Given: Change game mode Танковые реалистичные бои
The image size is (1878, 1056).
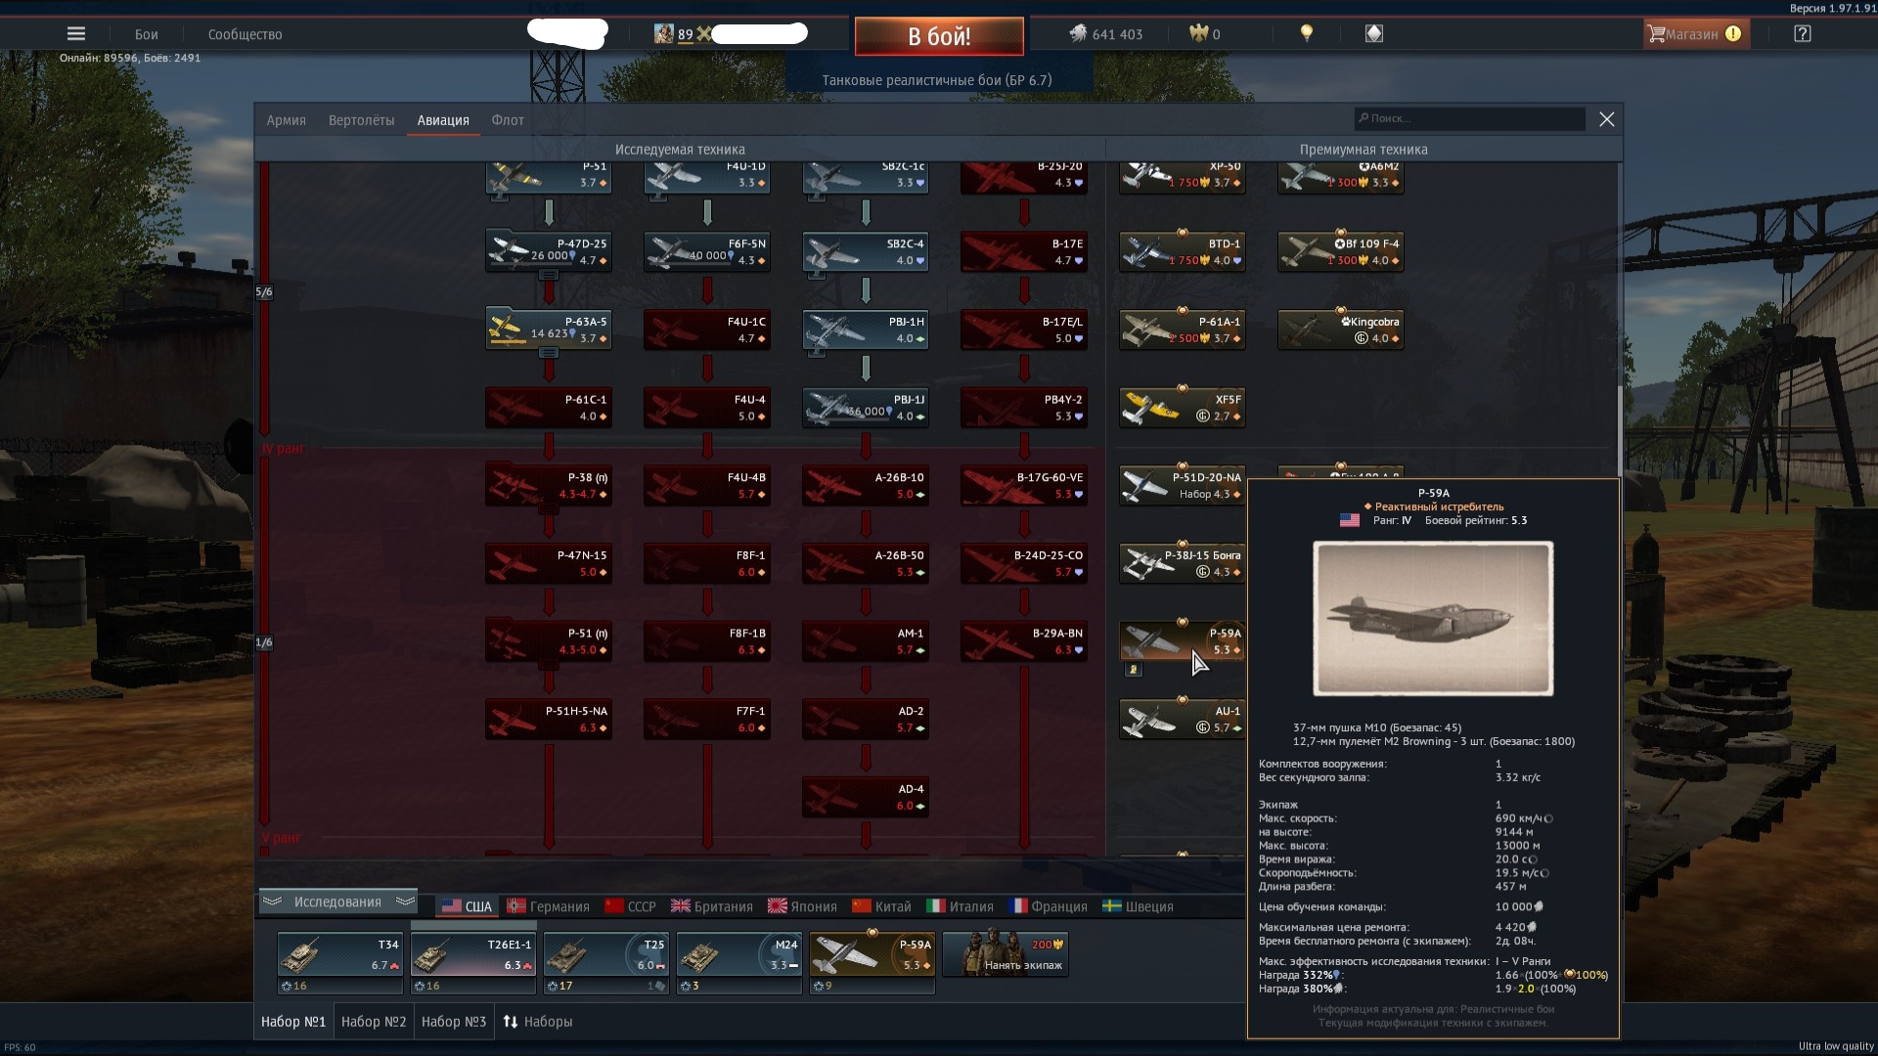Looking at the screenshot, I should click(x=937, y=80).
